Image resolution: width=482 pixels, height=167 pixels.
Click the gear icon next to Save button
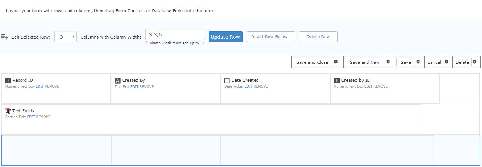[x=418, y=62]
